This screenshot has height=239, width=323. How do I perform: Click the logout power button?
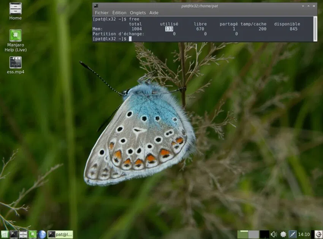(318, 234)
